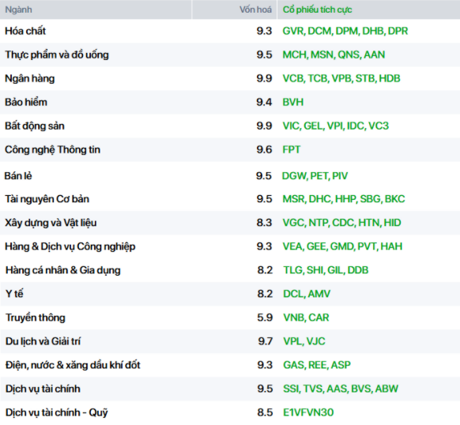Sort by the Vốn hoá column header

pos(255,9)
